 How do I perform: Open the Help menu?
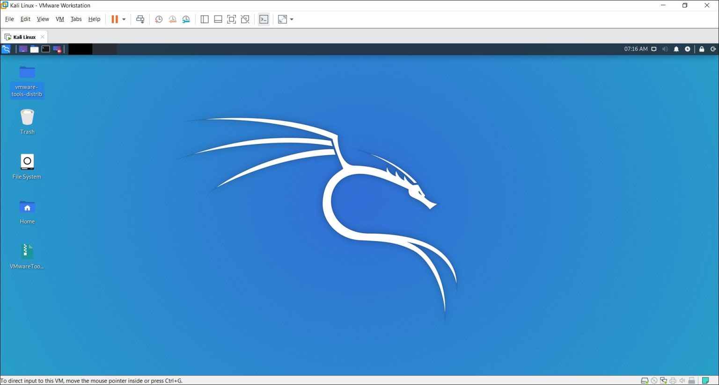94,19
